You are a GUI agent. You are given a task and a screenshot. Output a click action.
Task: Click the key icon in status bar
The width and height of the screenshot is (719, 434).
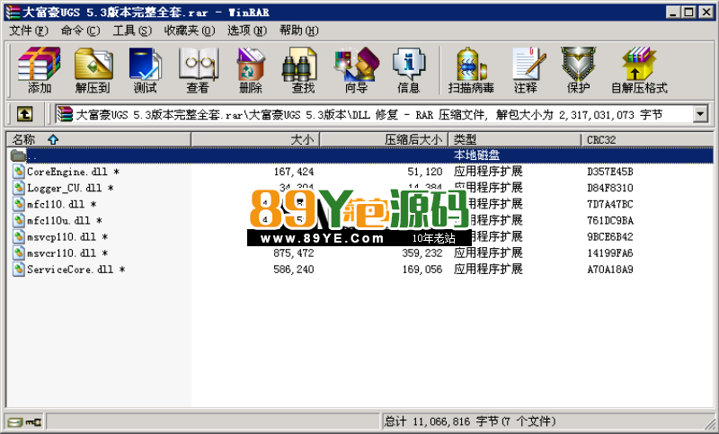click(x=34, y=421)
